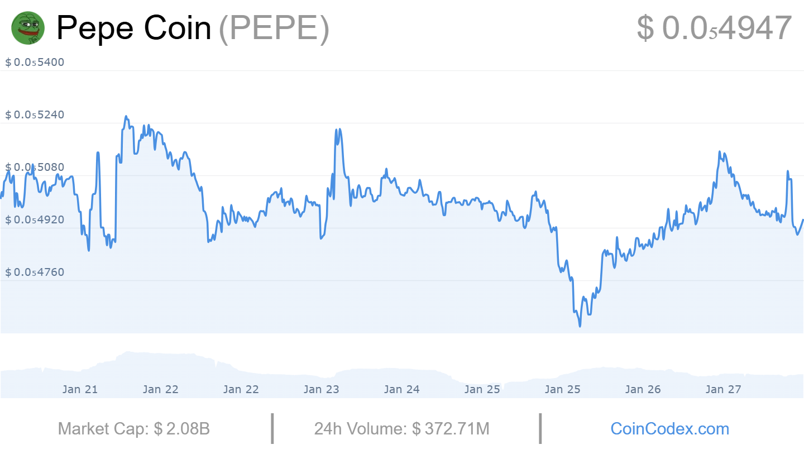Open the CoinCodex.com link
The image size is (804, 454).
(669, 429)
